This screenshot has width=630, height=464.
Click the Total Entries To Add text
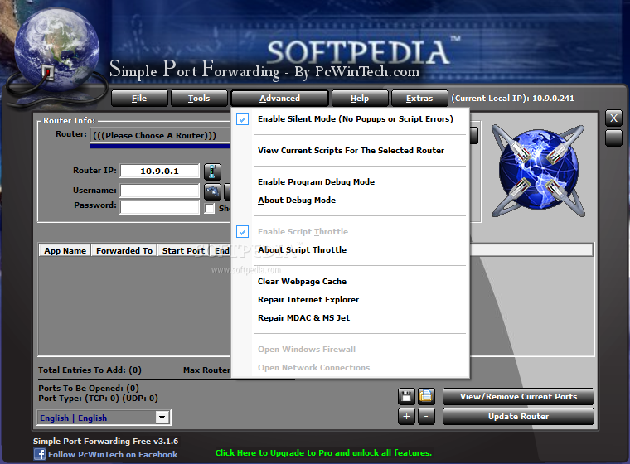pos(90,370)
